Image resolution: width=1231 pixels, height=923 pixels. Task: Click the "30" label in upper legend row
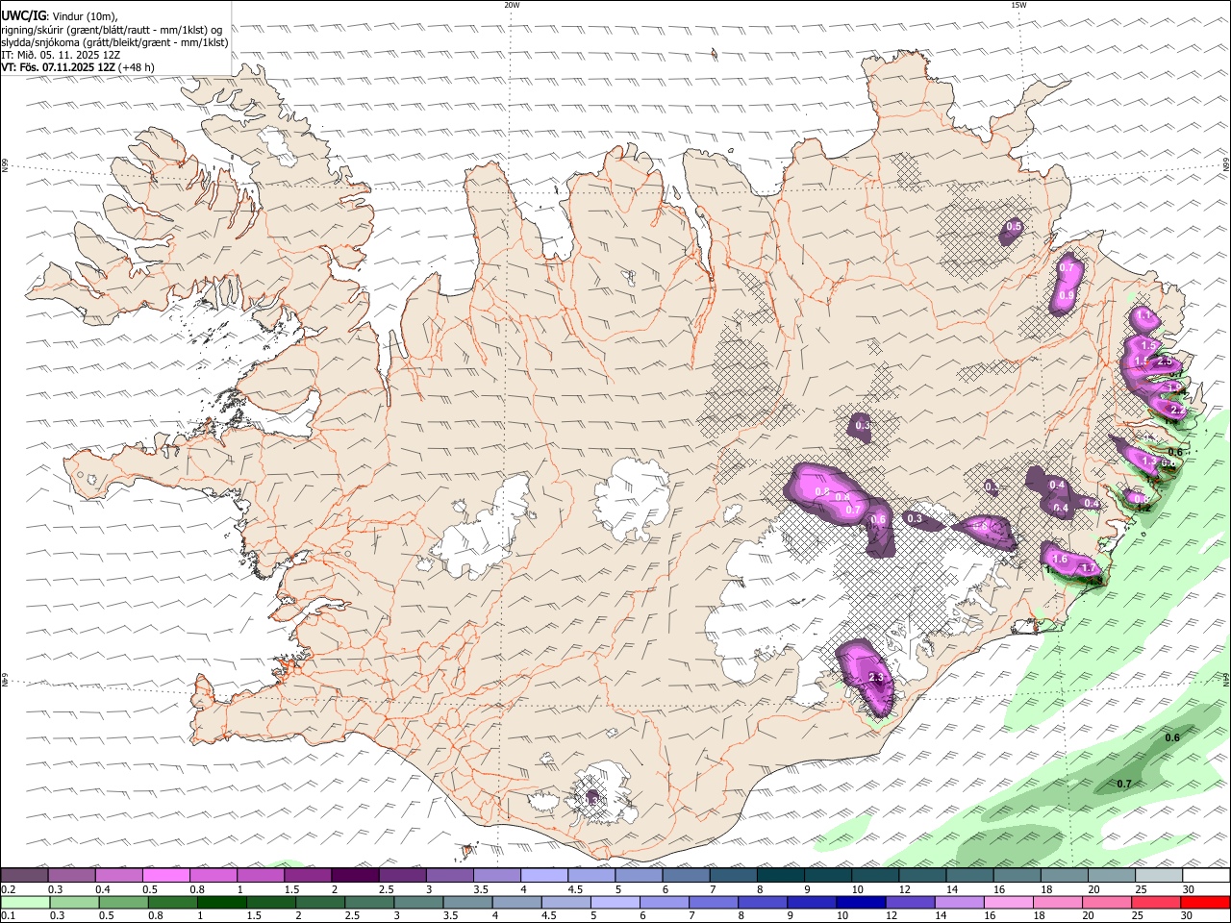tap(1189, 889)
